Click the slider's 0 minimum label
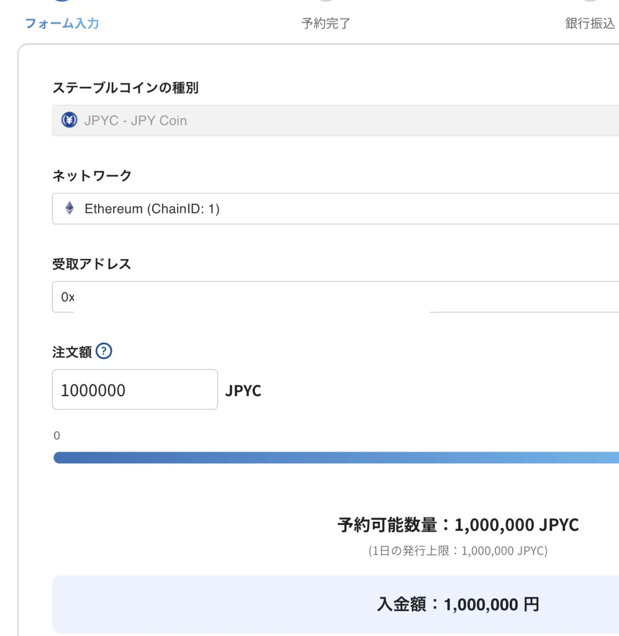 coord(57,435)
